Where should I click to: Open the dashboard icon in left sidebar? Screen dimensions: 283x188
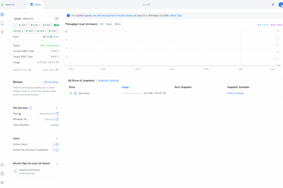click(2, 14)
